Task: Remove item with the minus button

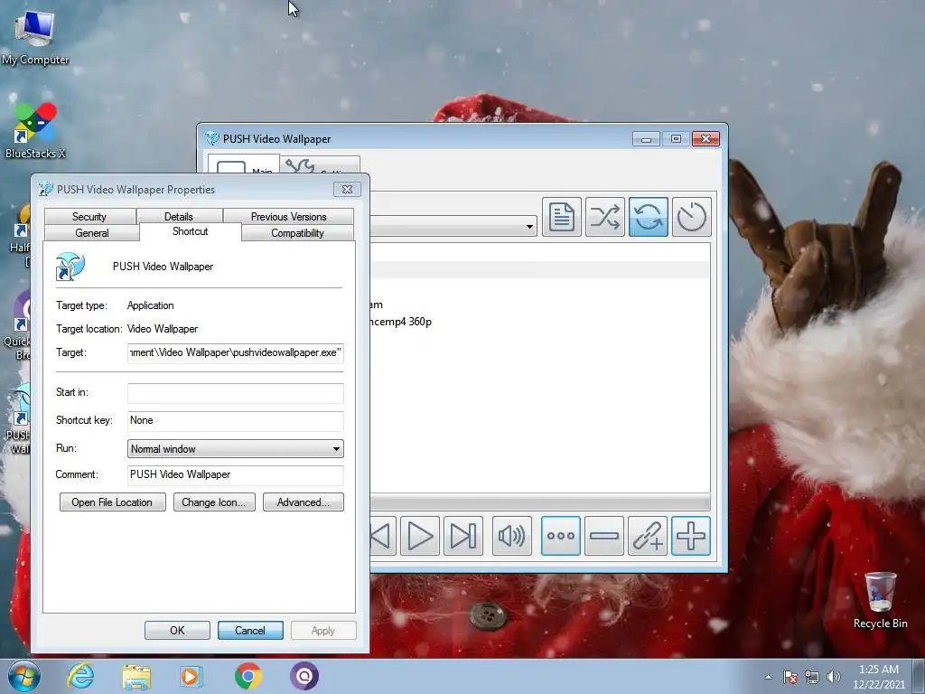Action: pos(604,536)
